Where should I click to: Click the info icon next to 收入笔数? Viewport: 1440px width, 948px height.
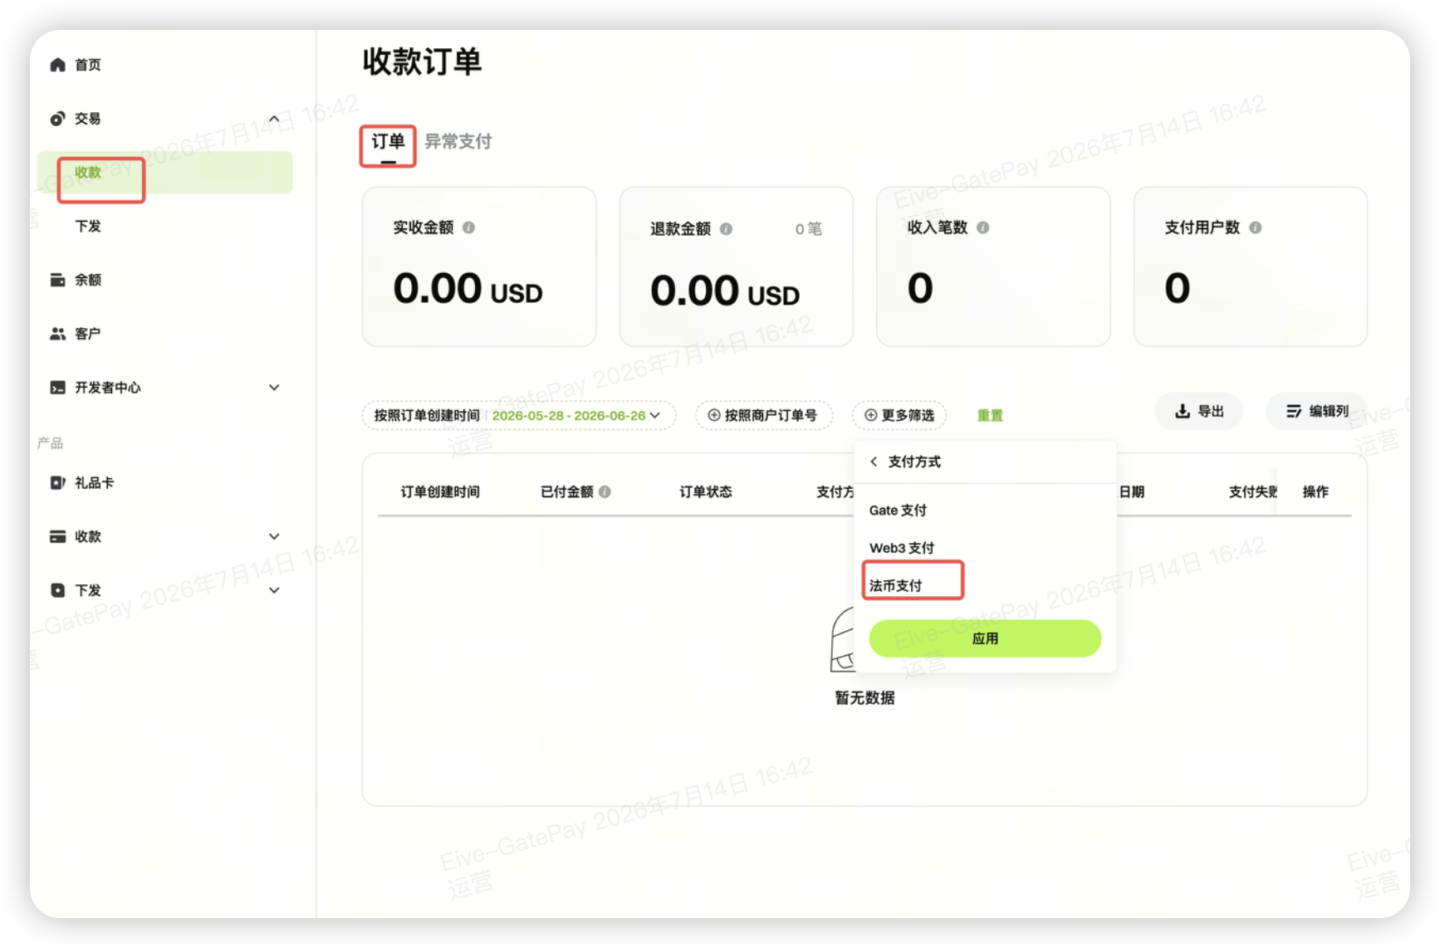pos(982,227)
